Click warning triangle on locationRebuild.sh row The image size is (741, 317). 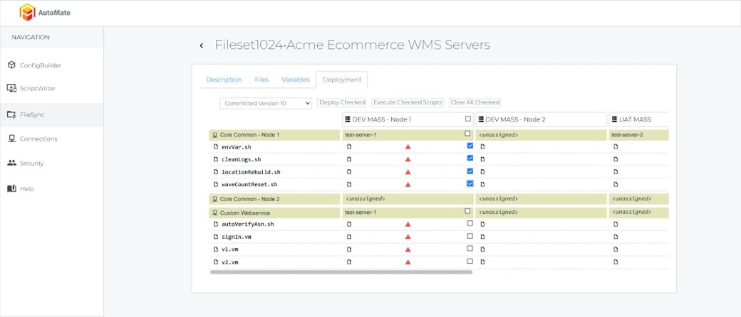[408, 172]
